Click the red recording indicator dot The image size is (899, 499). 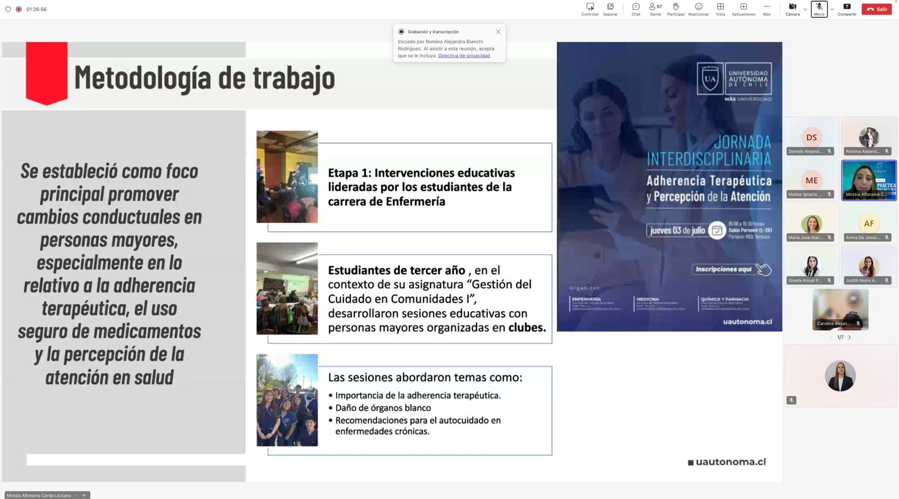pos(19,9)
